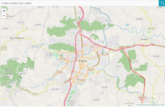This screenshot has height=107, width=165.
Task: Click the PR-9933 road label
Action: click(156, 56)
